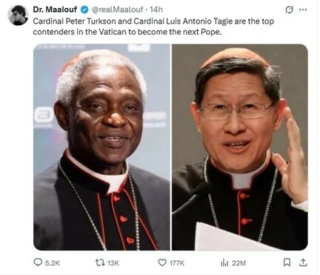The width and height of the screenshot is (320, 275).
Task: Open the three-dot more options menu
Action: pos(303,10)
